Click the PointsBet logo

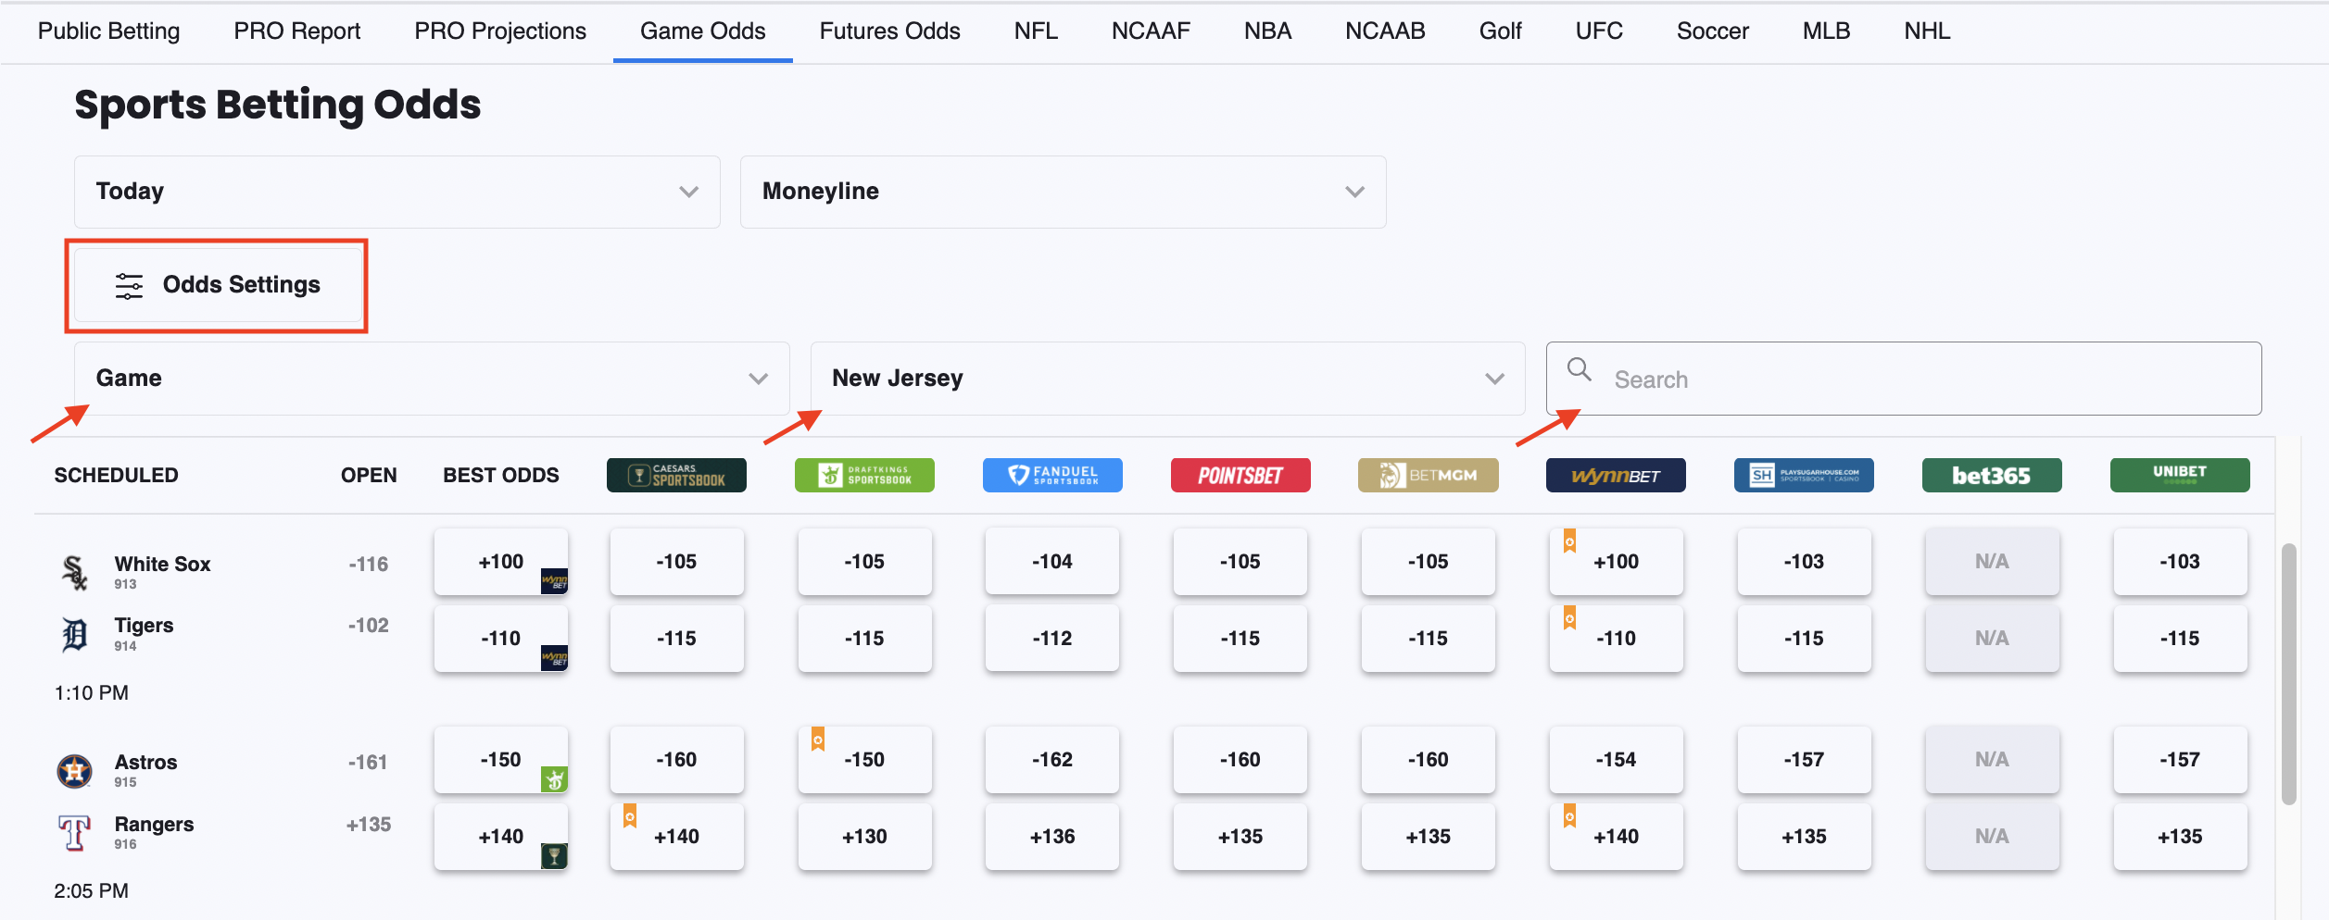[x=1240, y=475]
